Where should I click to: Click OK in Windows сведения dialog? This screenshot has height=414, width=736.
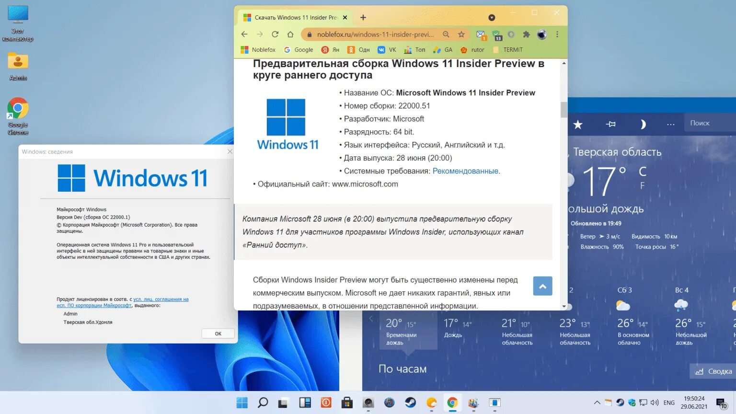218,333
